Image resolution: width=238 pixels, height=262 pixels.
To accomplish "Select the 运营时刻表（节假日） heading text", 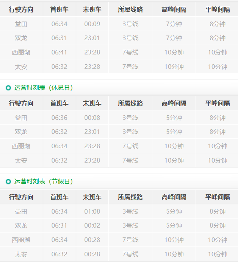I will [44, 181].
